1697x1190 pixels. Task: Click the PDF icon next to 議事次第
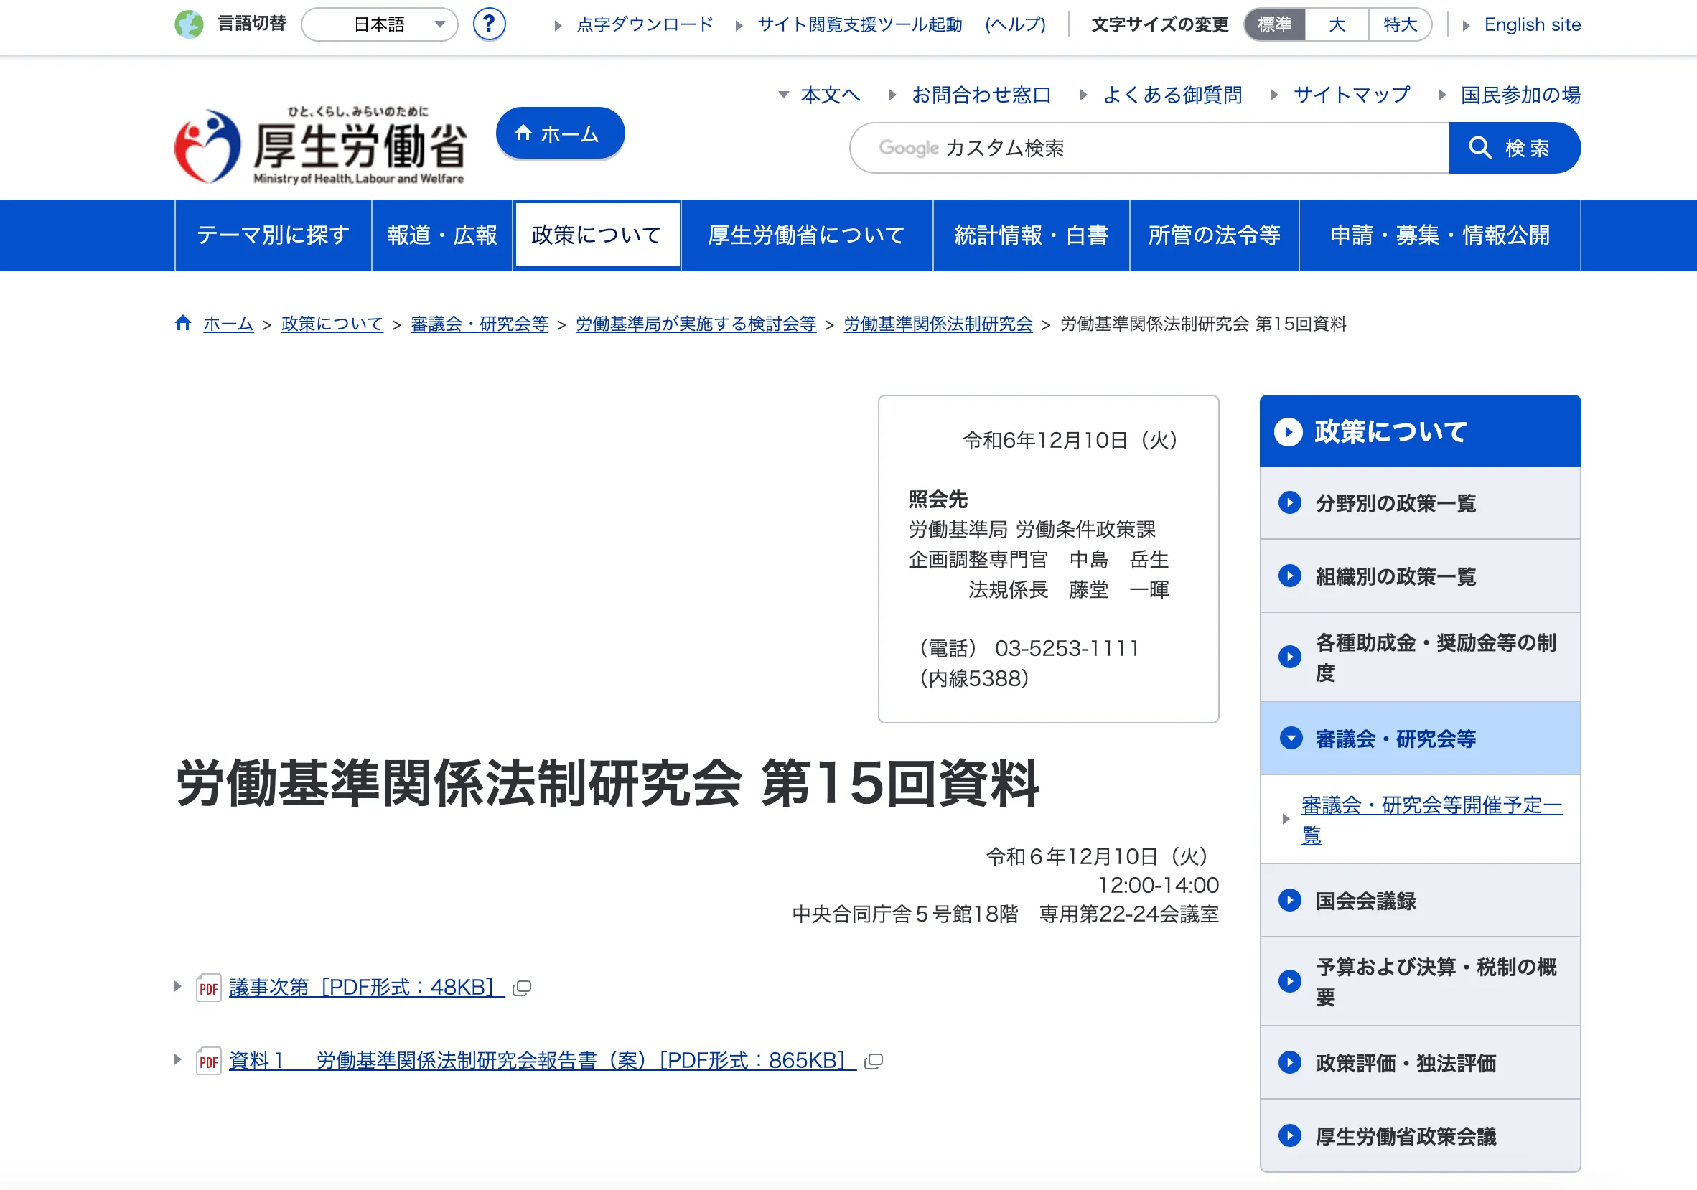point(207,987)
